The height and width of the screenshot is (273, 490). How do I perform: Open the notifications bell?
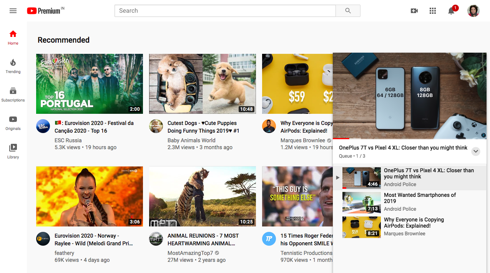(x=452, y=11)
